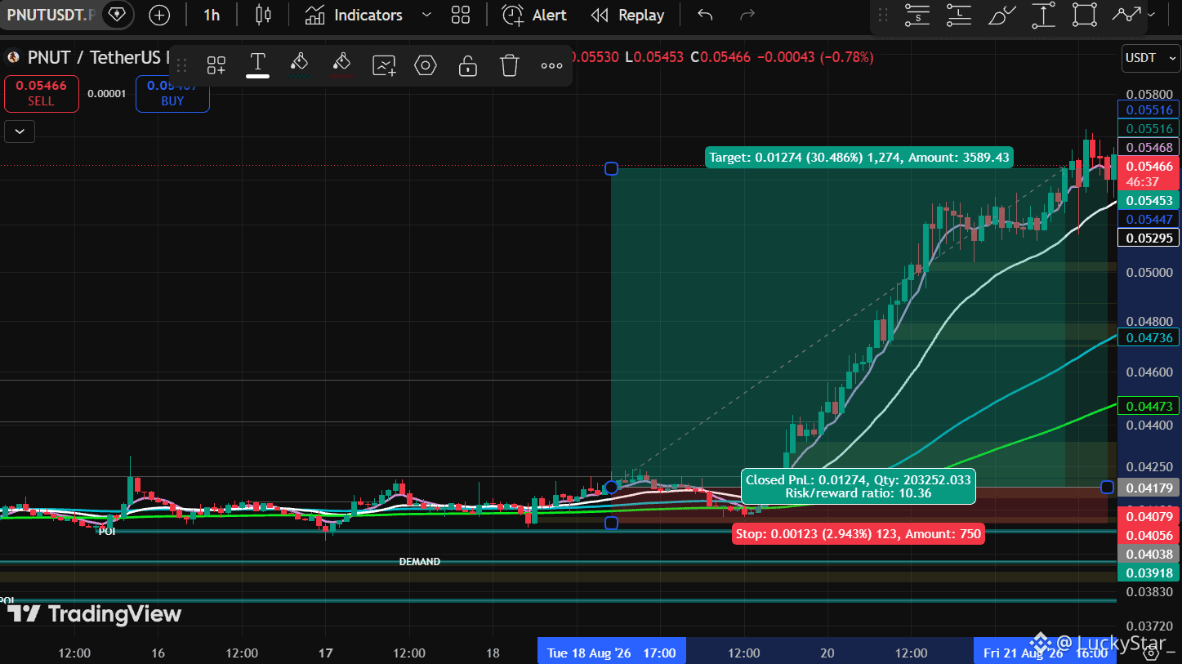Open drawing settings hexagon icon
Screen dimensions: 1182x664
pyautogui.click(x=426, y=65)
